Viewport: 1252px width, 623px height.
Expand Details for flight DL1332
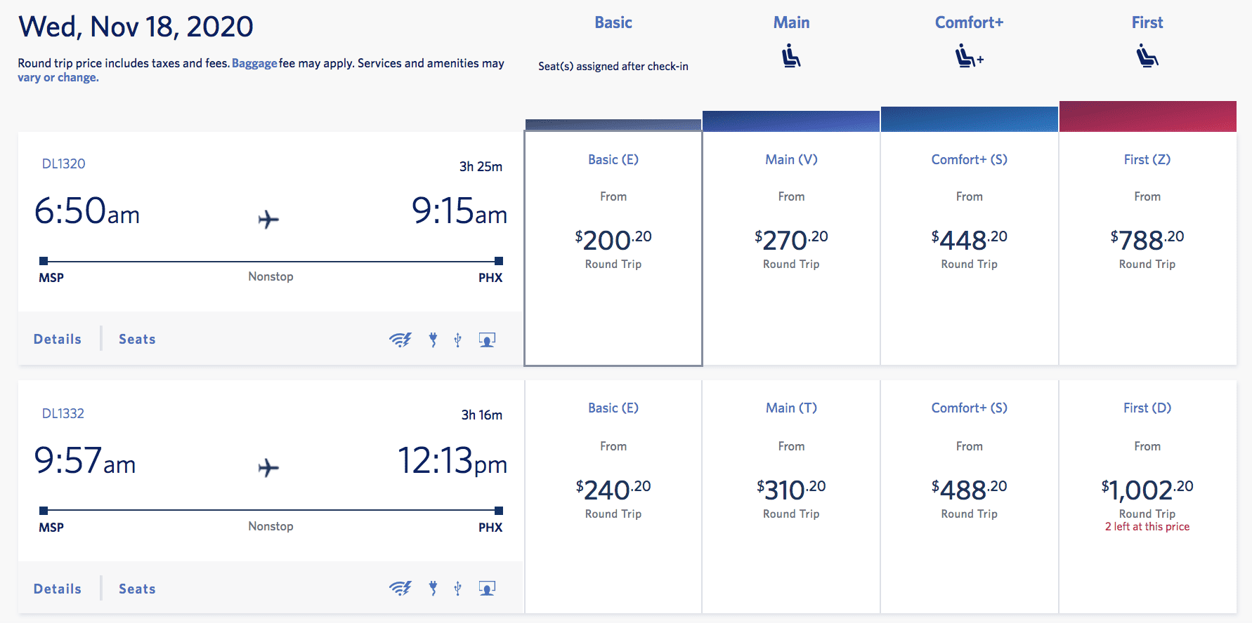tap(58, 589)
